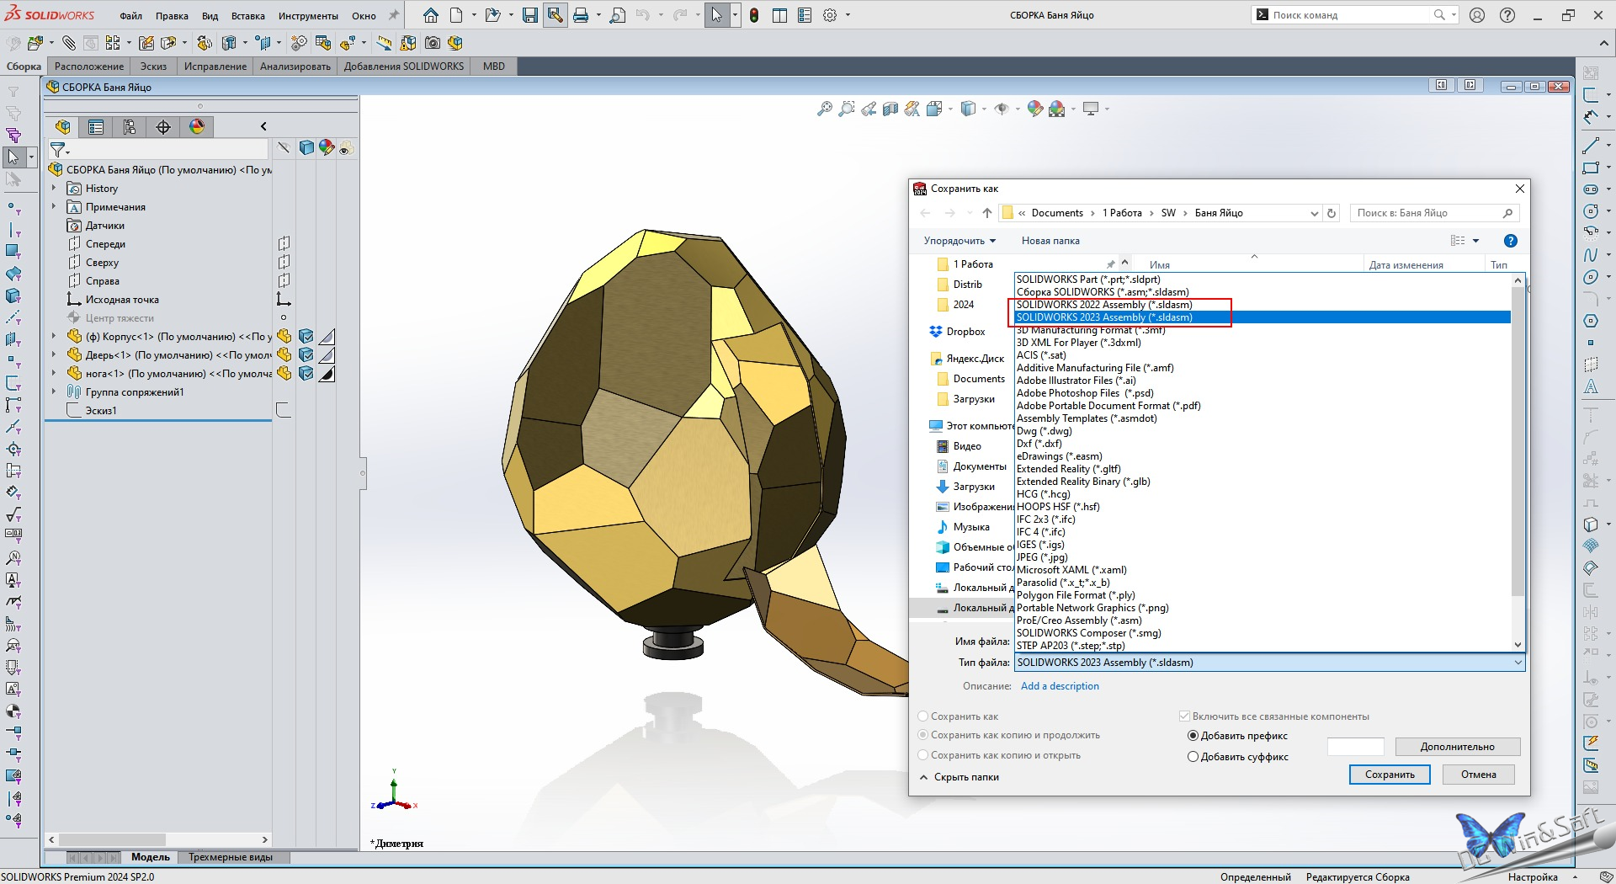
Task: Click the Zoom to Fit icon
Action: 825,109
